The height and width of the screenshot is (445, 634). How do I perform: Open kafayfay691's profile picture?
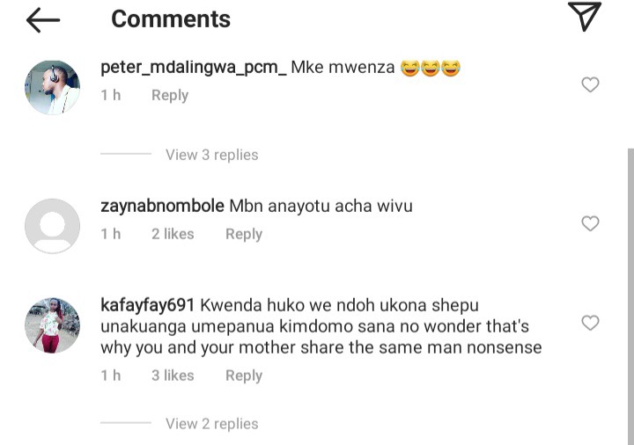tap(52, 325)
